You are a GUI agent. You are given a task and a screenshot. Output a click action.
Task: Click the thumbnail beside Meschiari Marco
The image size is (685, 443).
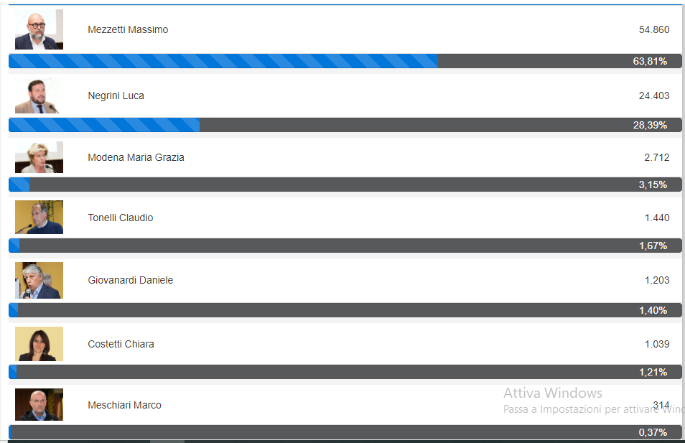(x=39, y=405)
